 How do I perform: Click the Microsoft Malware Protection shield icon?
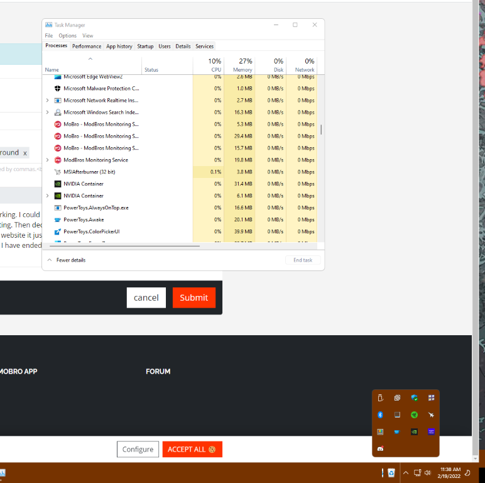58,89
